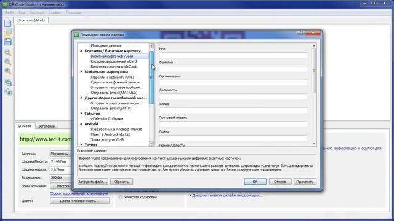Focus the Фамилия input field
Screen dimensions: 394x221
pos(233,69)
